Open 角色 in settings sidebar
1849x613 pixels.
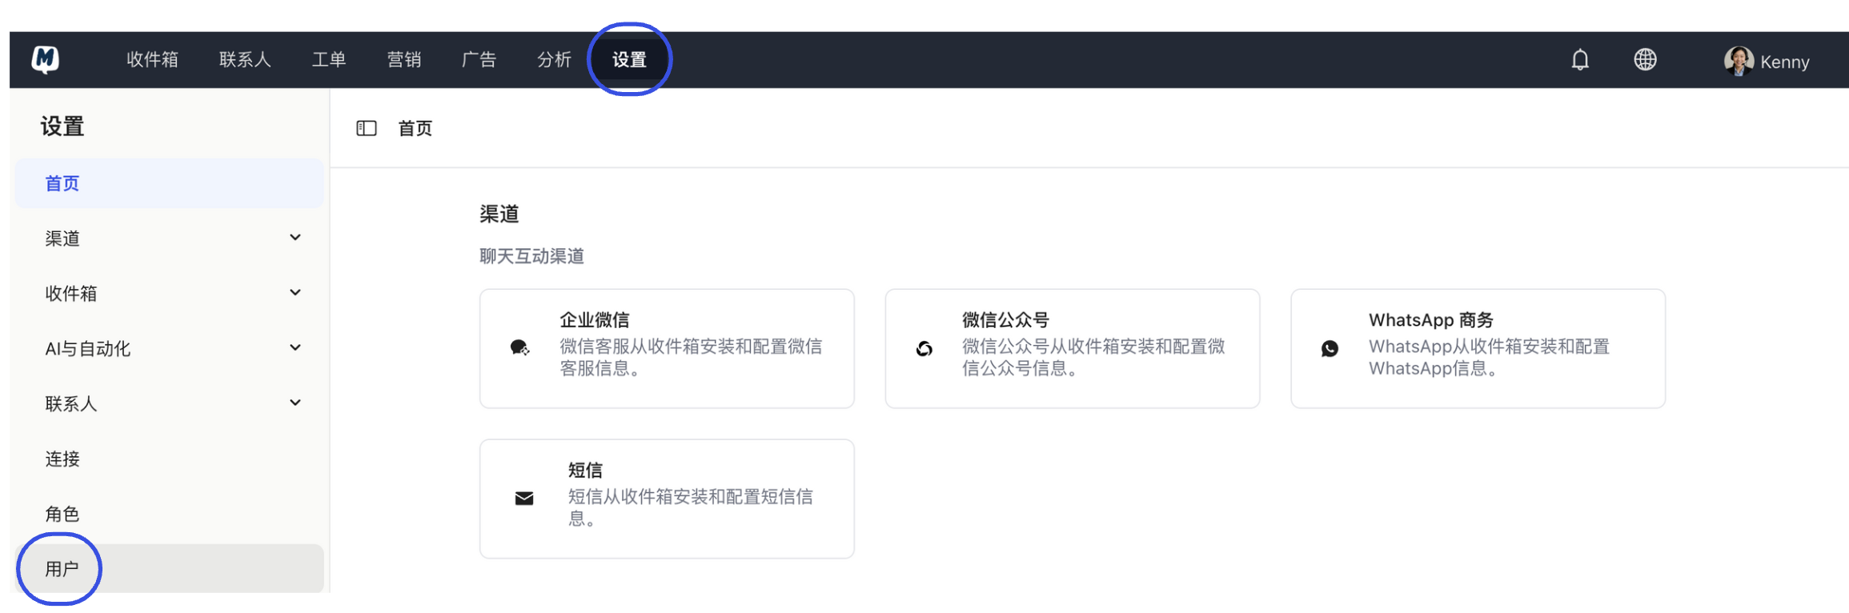[169, 514]
